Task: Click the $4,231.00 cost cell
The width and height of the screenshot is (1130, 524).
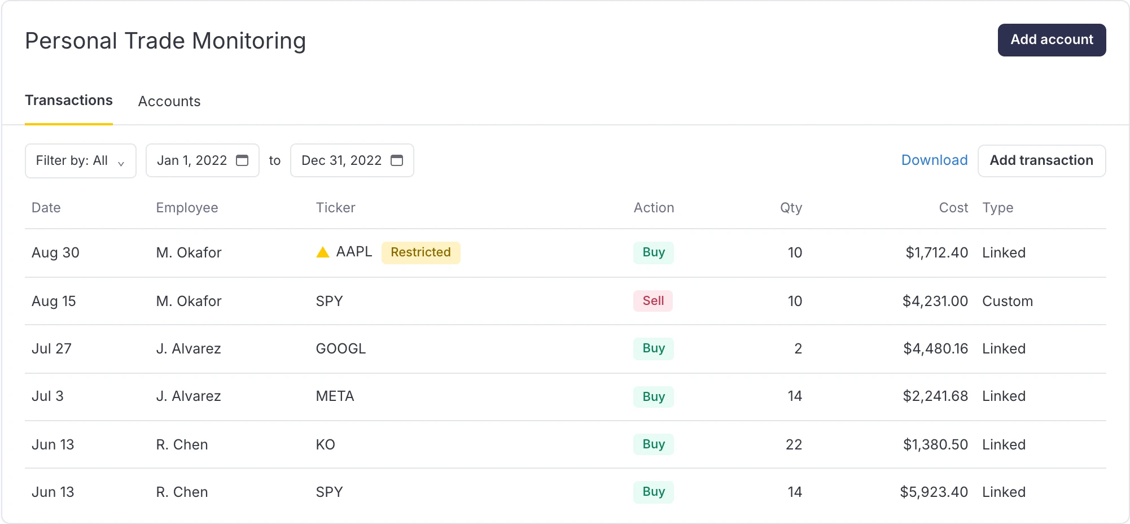Action: 935,301
